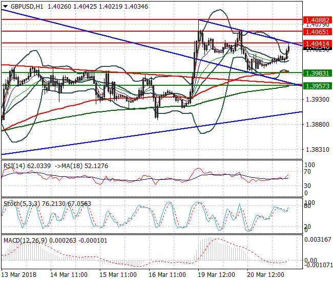Click the 1.39573 green price label

pyautogui.click(x=318, y=86)
